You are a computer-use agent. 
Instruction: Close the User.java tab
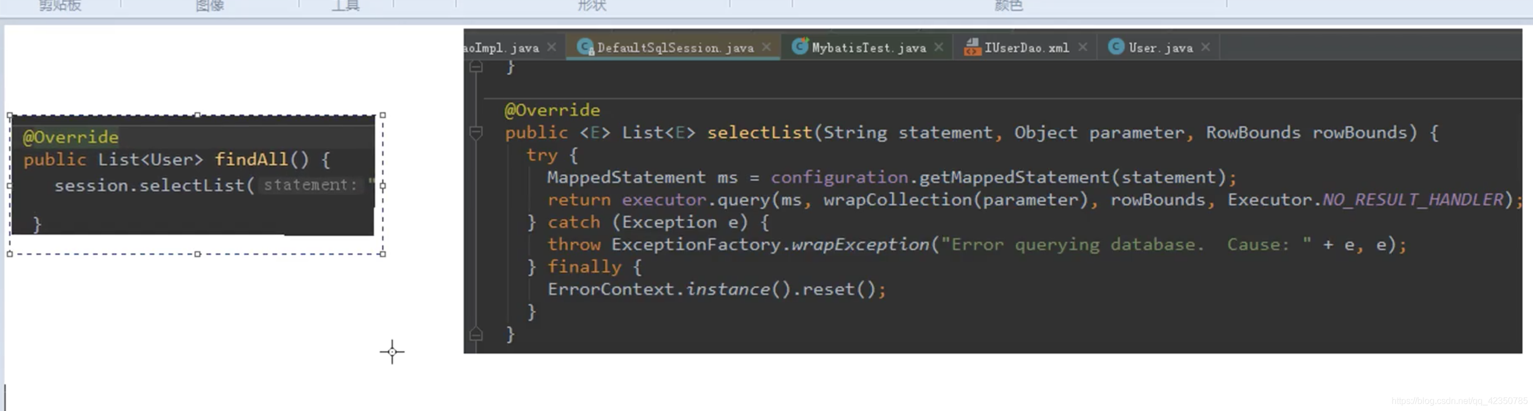(1205, 47)
